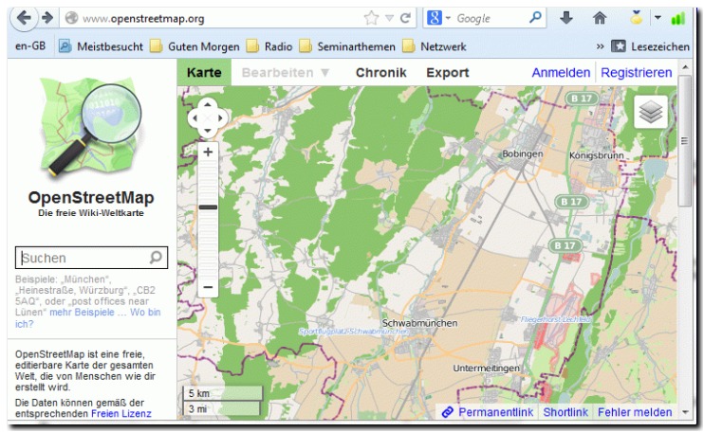Open the address bar history dropdown arrow

point(389,18)
